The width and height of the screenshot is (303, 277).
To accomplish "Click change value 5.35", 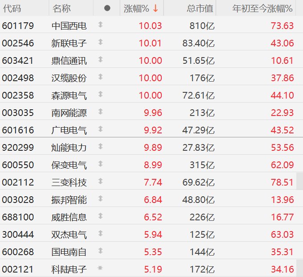I will pyautogui.click(x=153, y=252).
